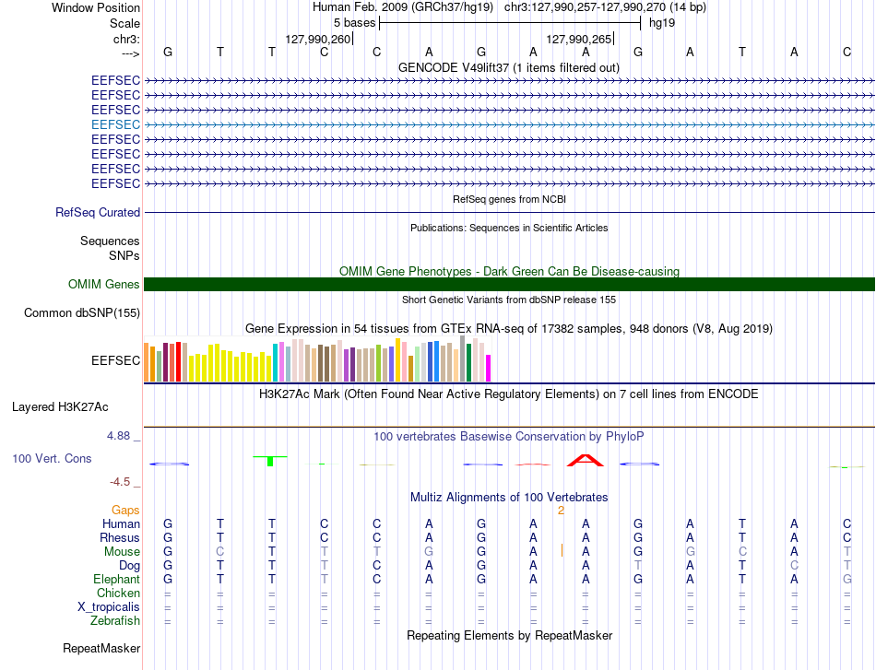The image size is (876, 670).
Task: Click the dark green OMIM Genes bar
Action: pyautogui.click(x=509, y=284)
